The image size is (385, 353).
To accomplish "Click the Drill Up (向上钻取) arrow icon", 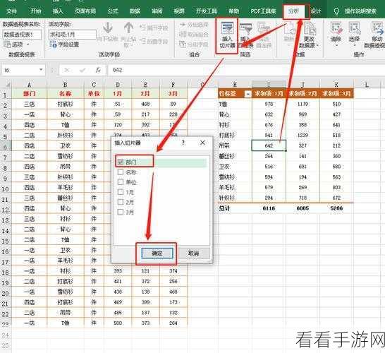I will pos(128,28).
